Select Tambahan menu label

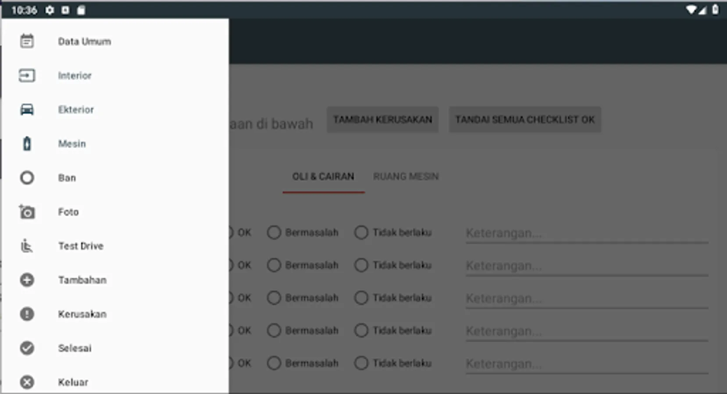tap(82, 280)
